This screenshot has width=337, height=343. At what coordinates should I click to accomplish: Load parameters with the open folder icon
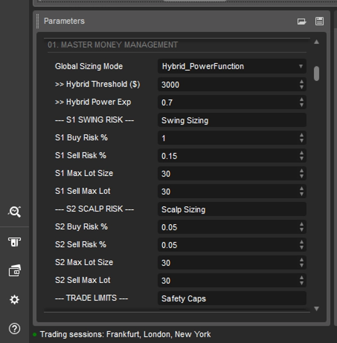click(302, 21)
